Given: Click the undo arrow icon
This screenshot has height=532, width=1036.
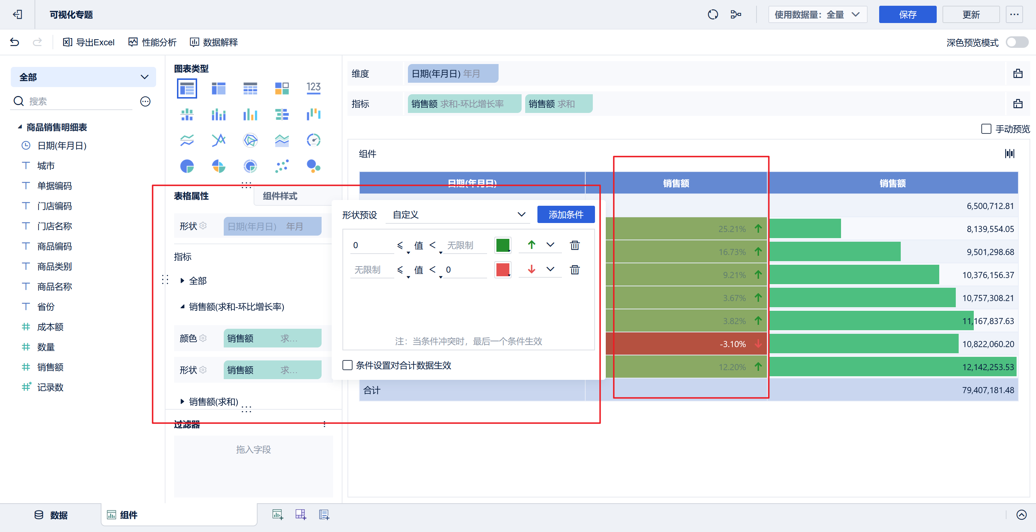Looking at the screenshot, I should point(14,42).
